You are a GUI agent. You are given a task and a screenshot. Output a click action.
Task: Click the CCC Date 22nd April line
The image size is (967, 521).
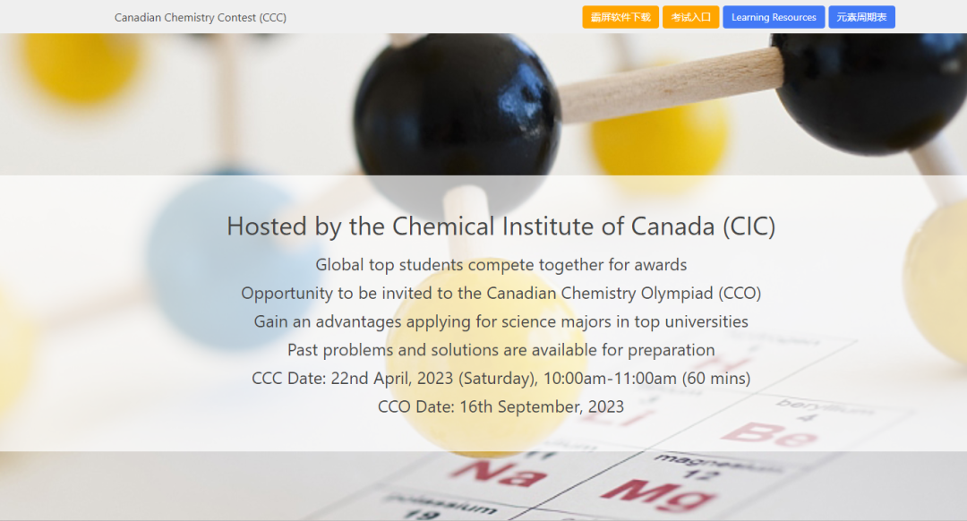coord(501,378)
